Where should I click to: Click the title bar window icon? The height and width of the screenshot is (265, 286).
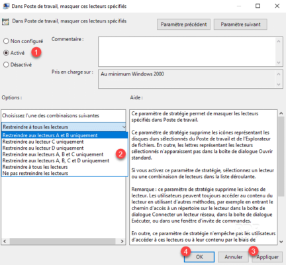click(6, 6)
